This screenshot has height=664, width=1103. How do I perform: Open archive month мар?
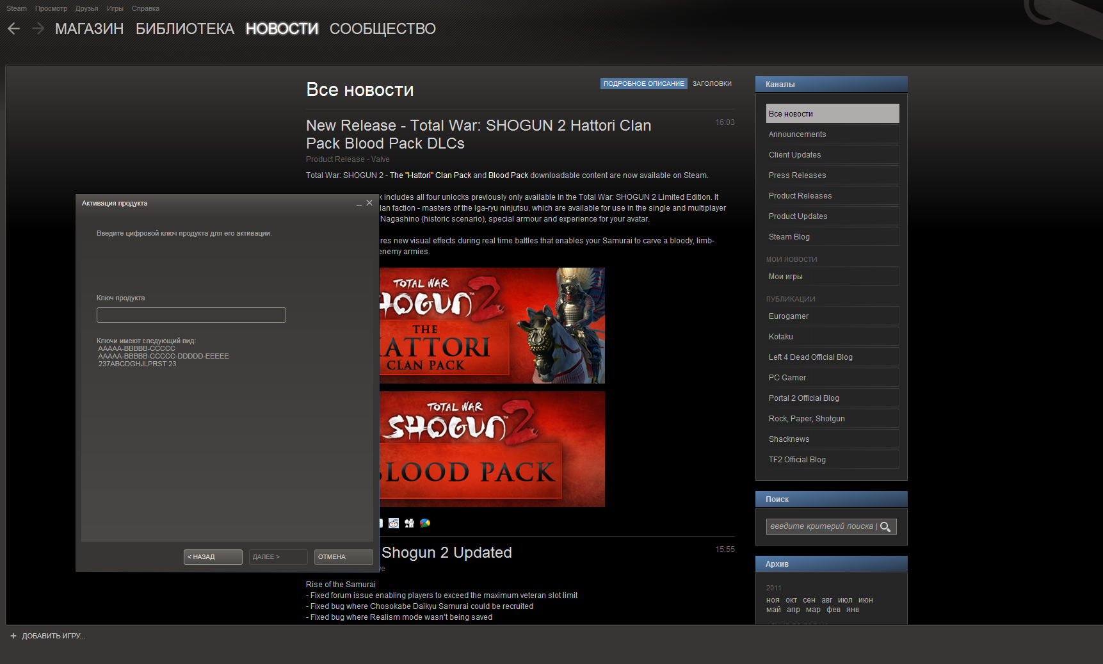(813, 610)
